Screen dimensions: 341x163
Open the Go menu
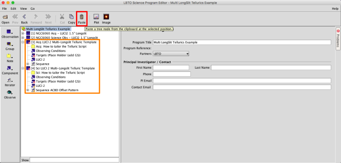click(32, 9)
